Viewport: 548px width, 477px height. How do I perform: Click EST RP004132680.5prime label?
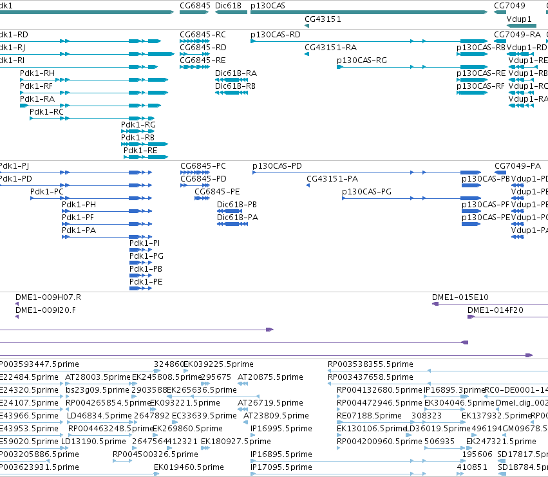tap(379, 390)
